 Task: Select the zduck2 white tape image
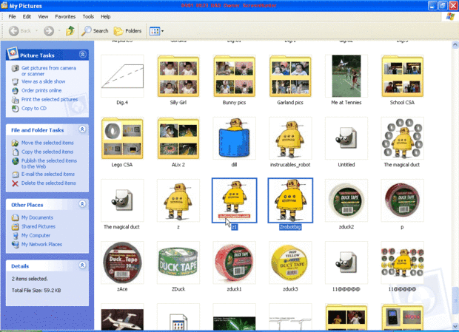click(x=346, y=200)
